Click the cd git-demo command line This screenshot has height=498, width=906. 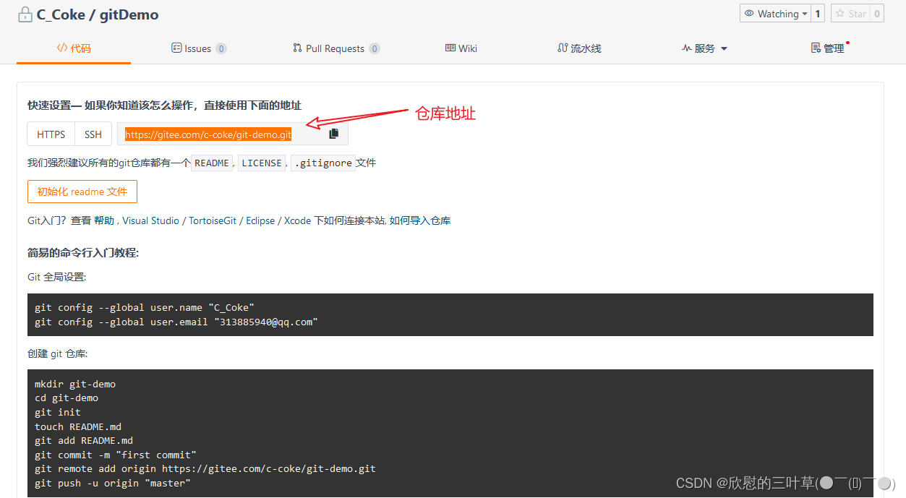[67, 398]
